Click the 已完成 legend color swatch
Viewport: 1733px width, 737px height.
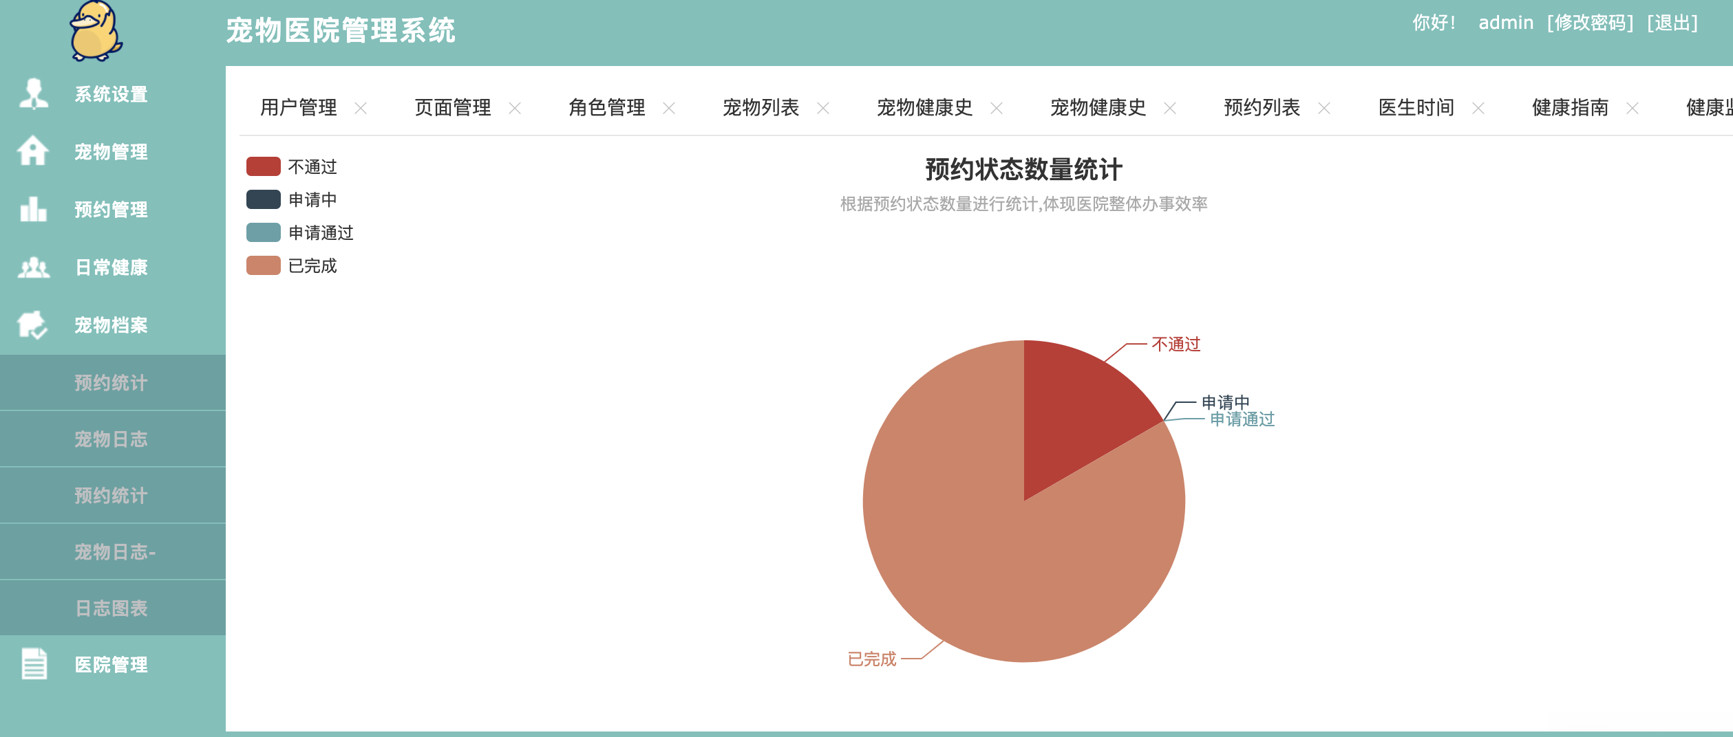click(264, 266)
